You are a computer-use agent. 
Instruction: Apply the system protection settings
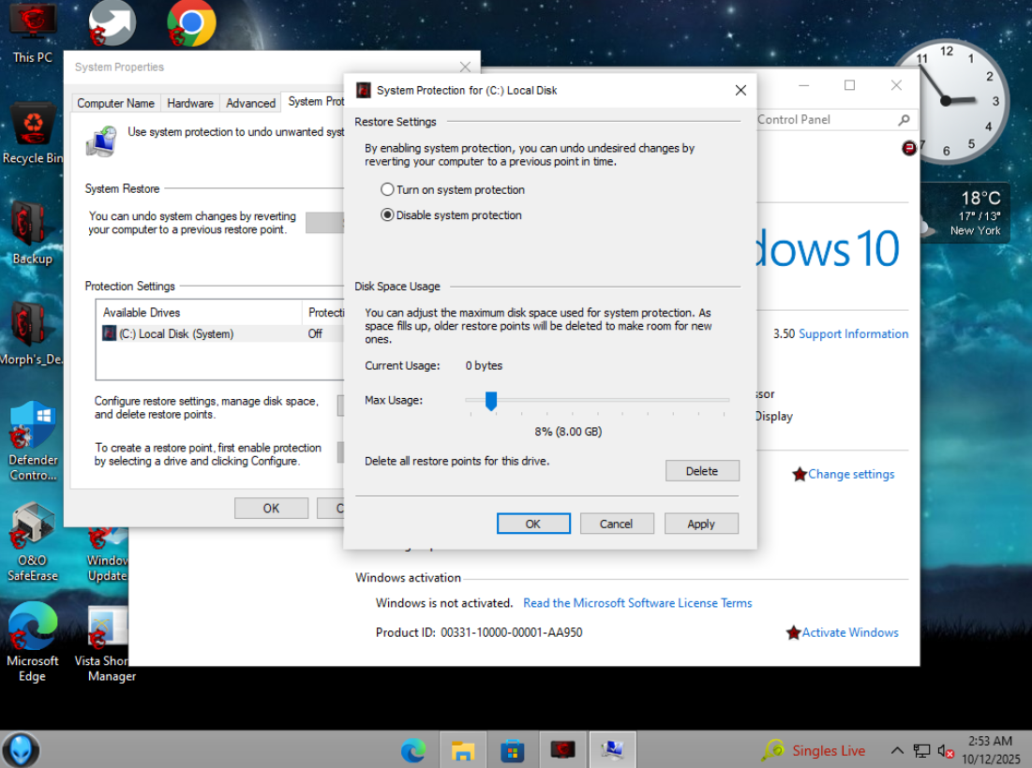tap(701, 524)
